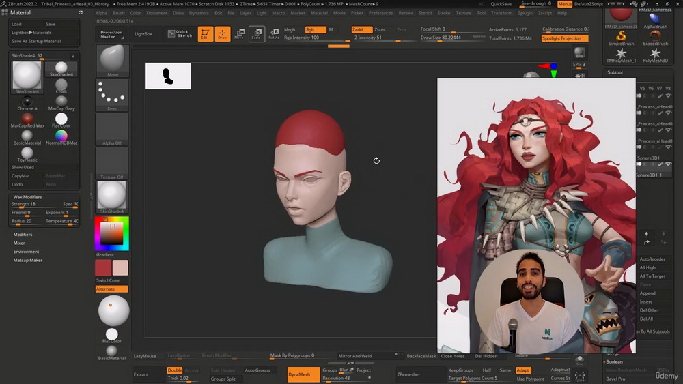Expand Wax Modifiers section
The height and width of the screenshot is (384, 683).
point(27,197)
